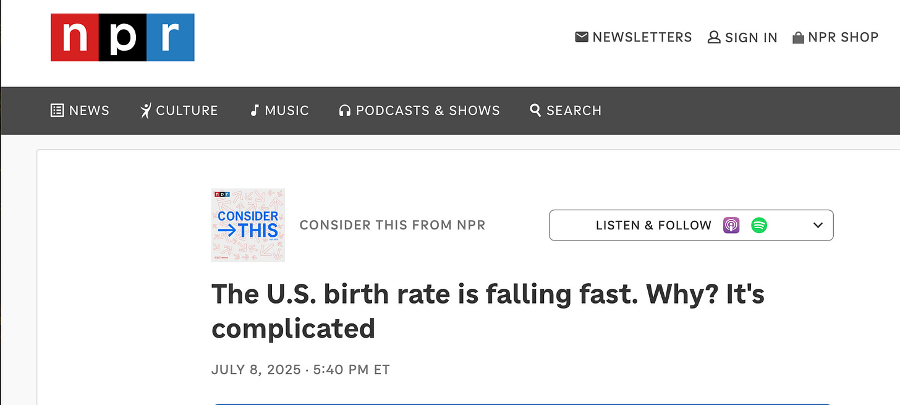This screenshot has width=900, height=405.
Task: Go to the Music section
Action: (279, 111)
